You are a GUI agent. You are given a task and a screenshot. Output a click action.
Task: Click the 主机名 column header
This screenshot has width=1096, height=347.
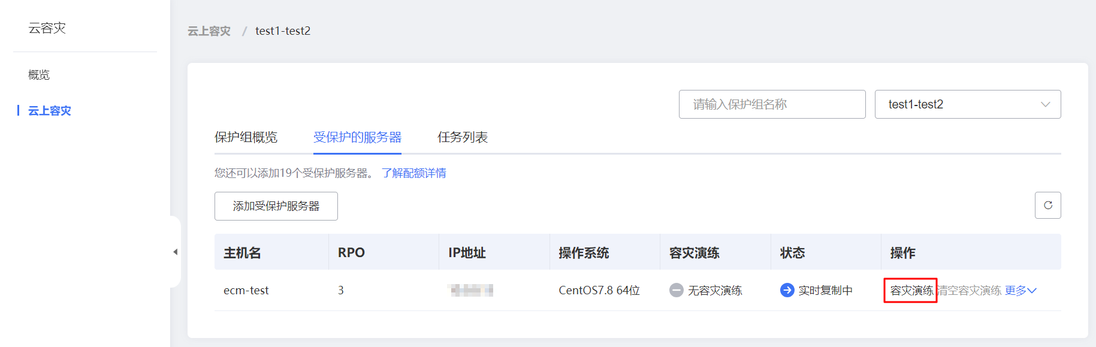coord(242,253)
